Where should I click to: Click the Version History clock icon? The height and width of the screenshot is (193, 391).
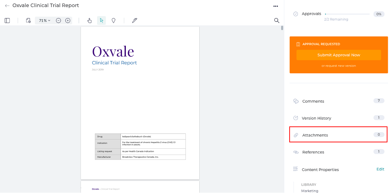click(296, 118)
